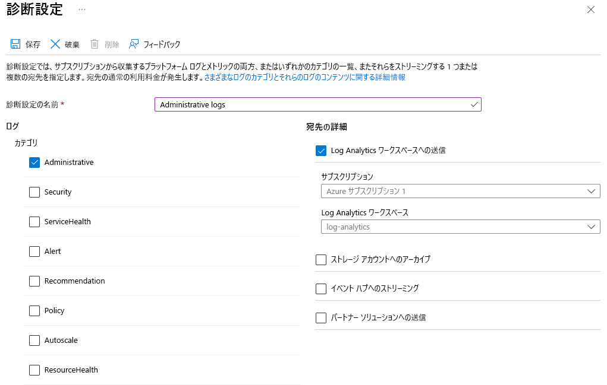The height and width of the screenshot is (385, 607).
Task: Click the ServiceHealth category label
Action: tap(68, 222)
